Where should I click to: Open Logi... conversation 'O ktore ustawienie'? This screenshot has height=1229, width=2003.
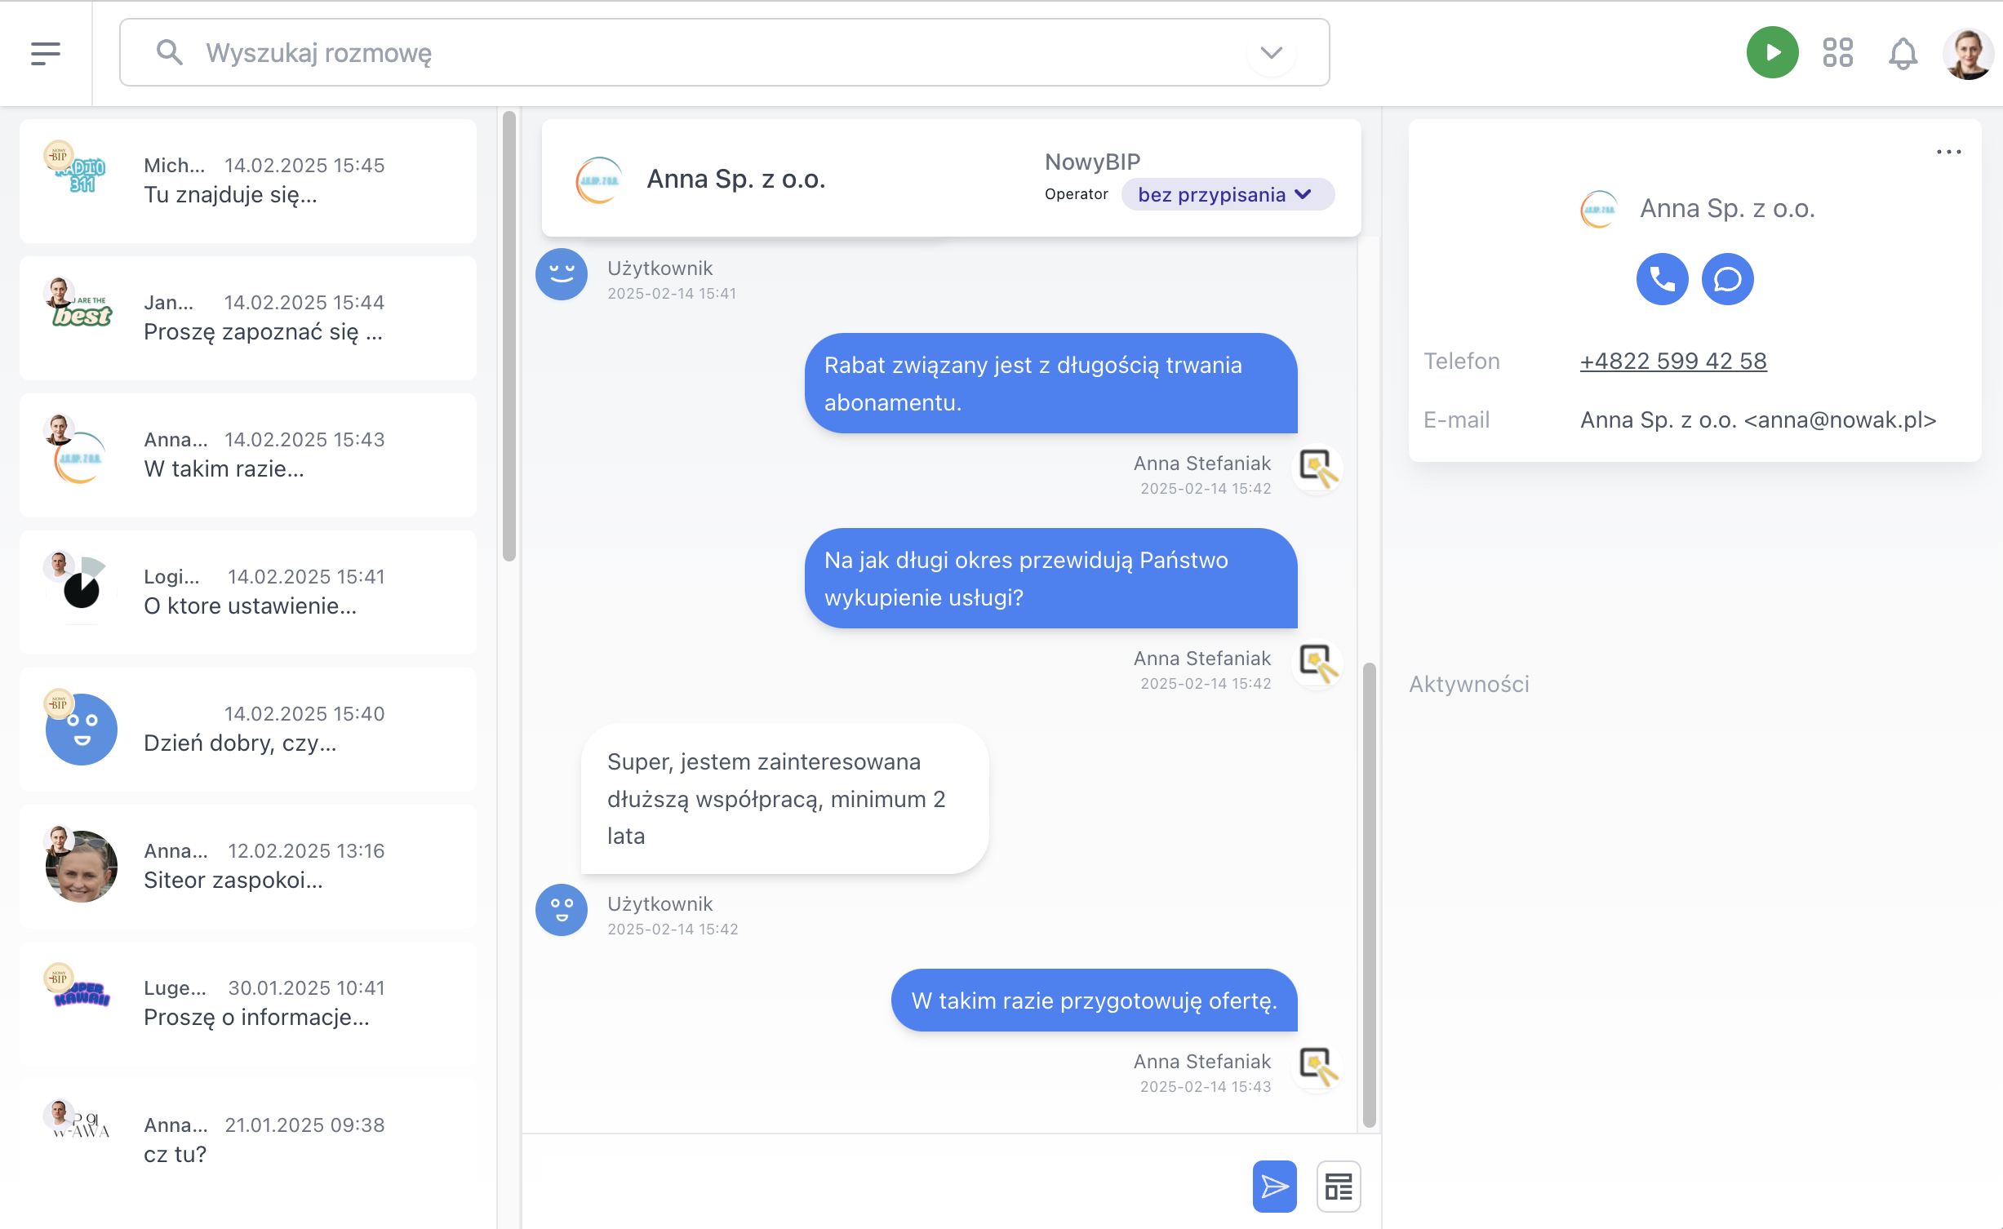click(248, 592)
